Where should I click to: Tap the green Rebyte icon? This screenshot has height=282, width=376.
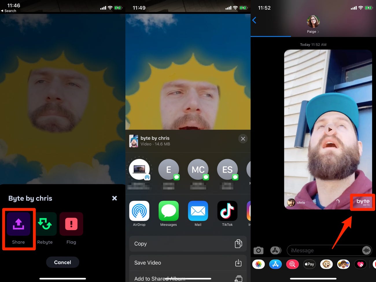[x=45, y=224]
